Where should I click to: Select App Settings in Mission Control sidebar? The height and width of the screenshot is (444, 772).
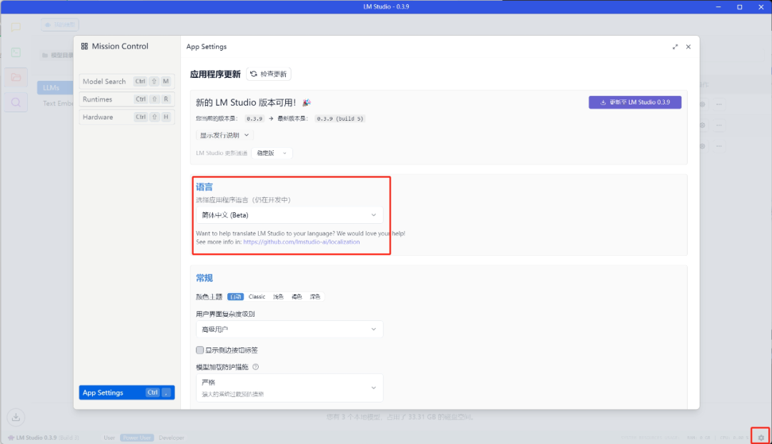coord(127,393)
